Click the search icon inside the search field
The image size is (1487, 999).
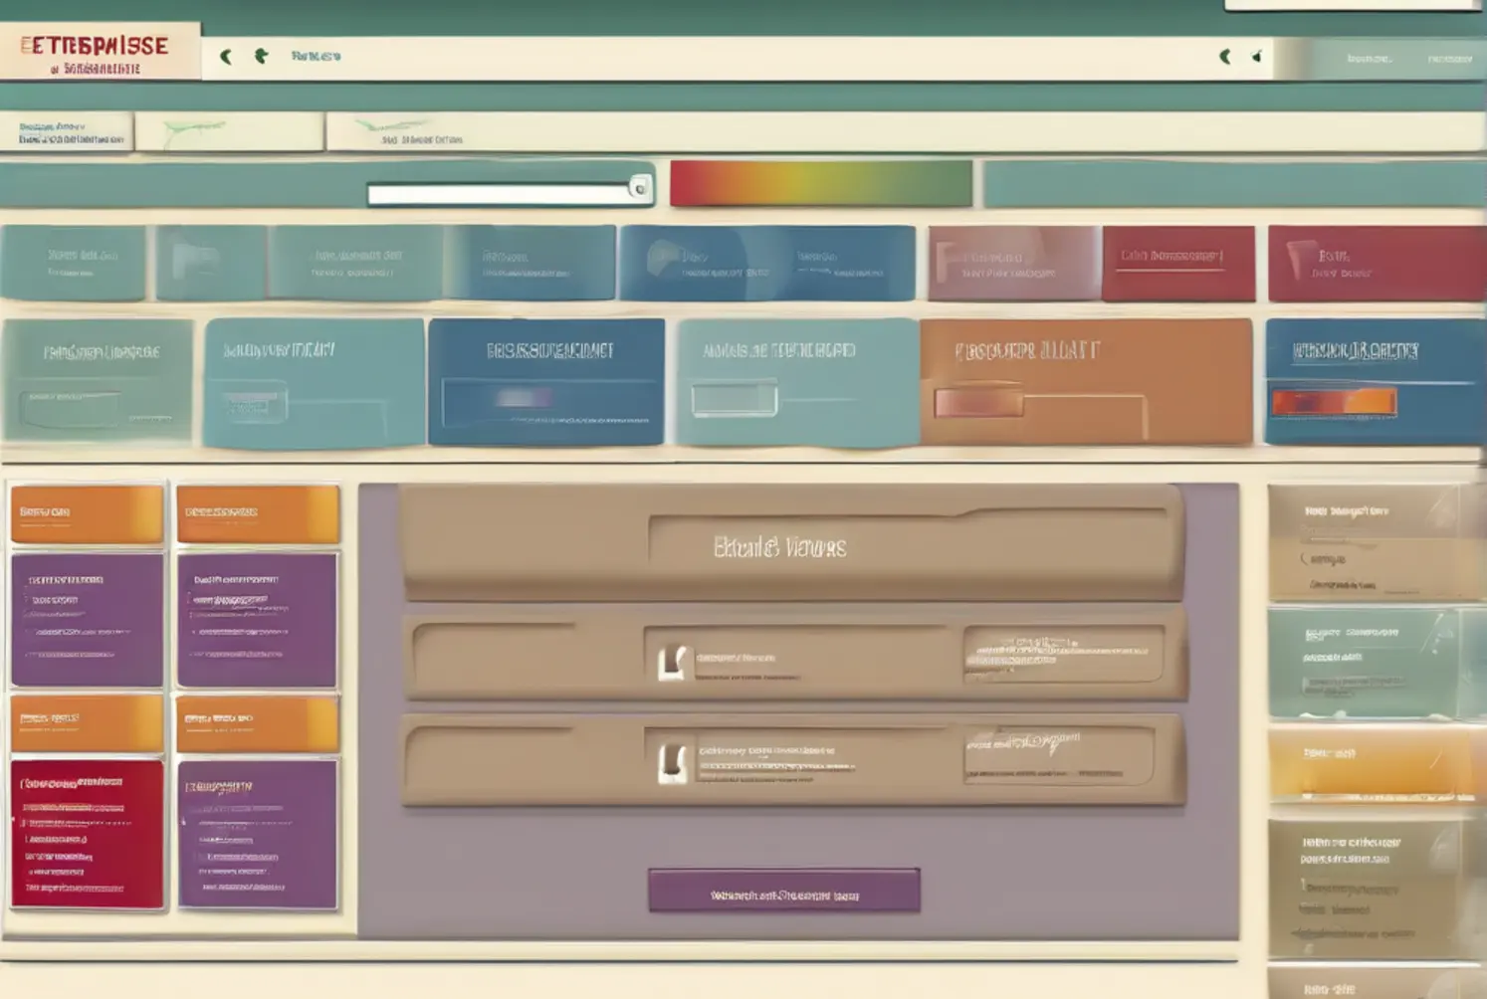pos(640,188)
